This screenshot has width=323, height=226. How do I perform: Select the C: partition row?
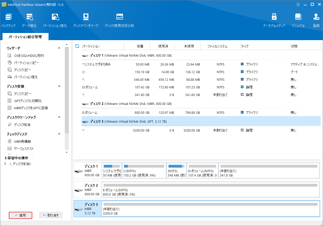(x=201, y=72)
